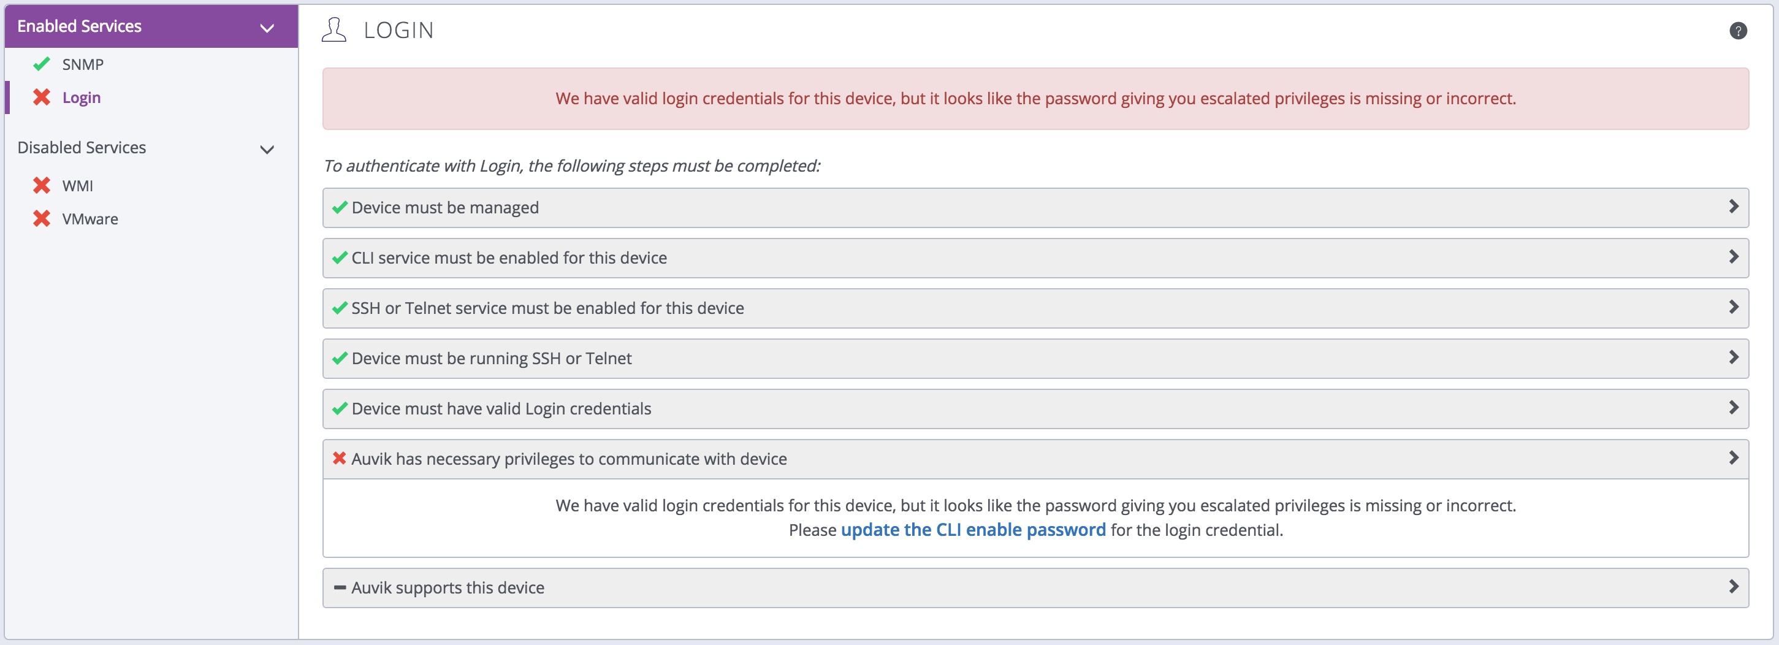Click the person icon next to LOGIN heading
The width and height of the screenshot is (1779, 645).
pos(334,29)
